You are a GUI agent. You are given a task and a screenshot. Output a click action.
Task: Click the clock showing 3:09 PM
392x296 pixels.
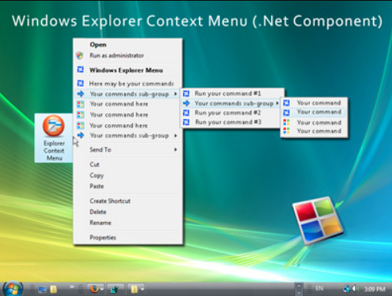[374, 289]
